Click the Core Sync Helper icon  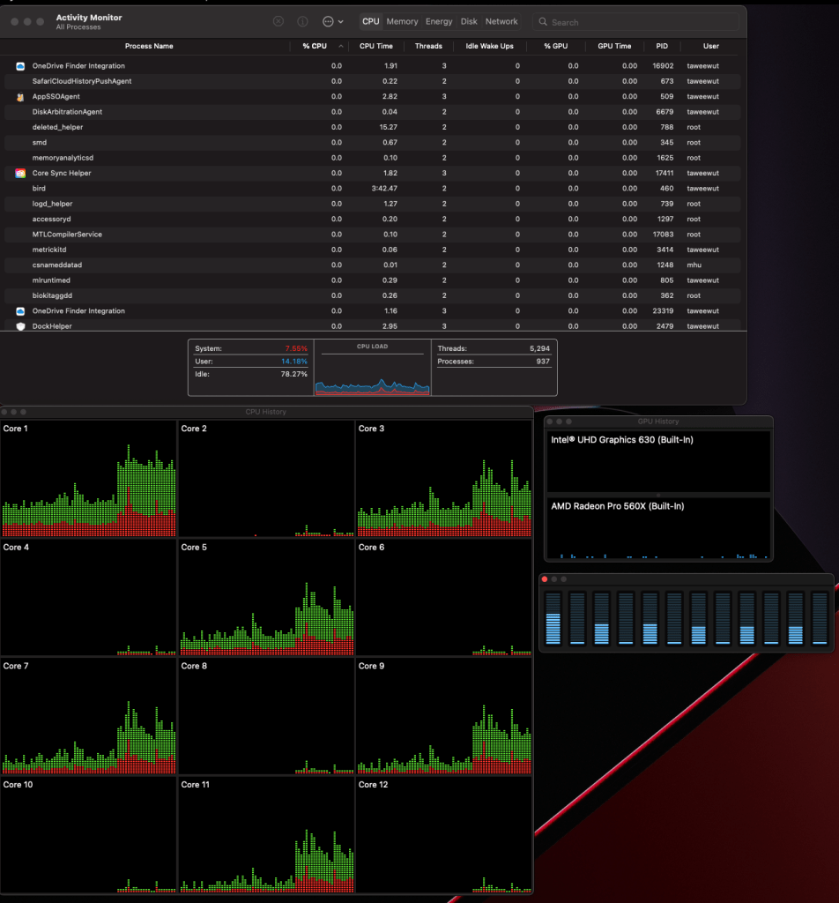pyautogui.click(x=20, y=174)
